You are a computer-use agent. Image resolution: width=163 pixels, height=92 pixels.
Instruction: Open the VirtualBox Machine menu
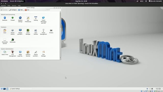[3, 6]
